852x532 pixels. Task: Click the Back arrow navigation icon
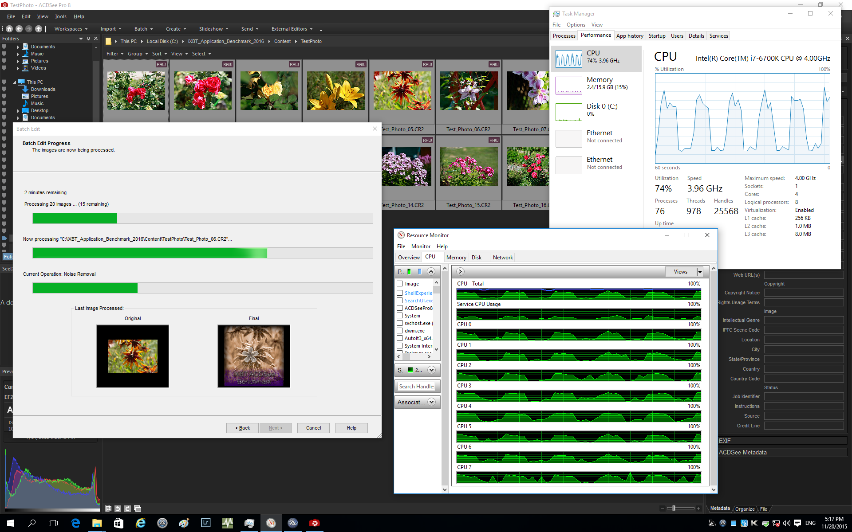tap(19, 29)
